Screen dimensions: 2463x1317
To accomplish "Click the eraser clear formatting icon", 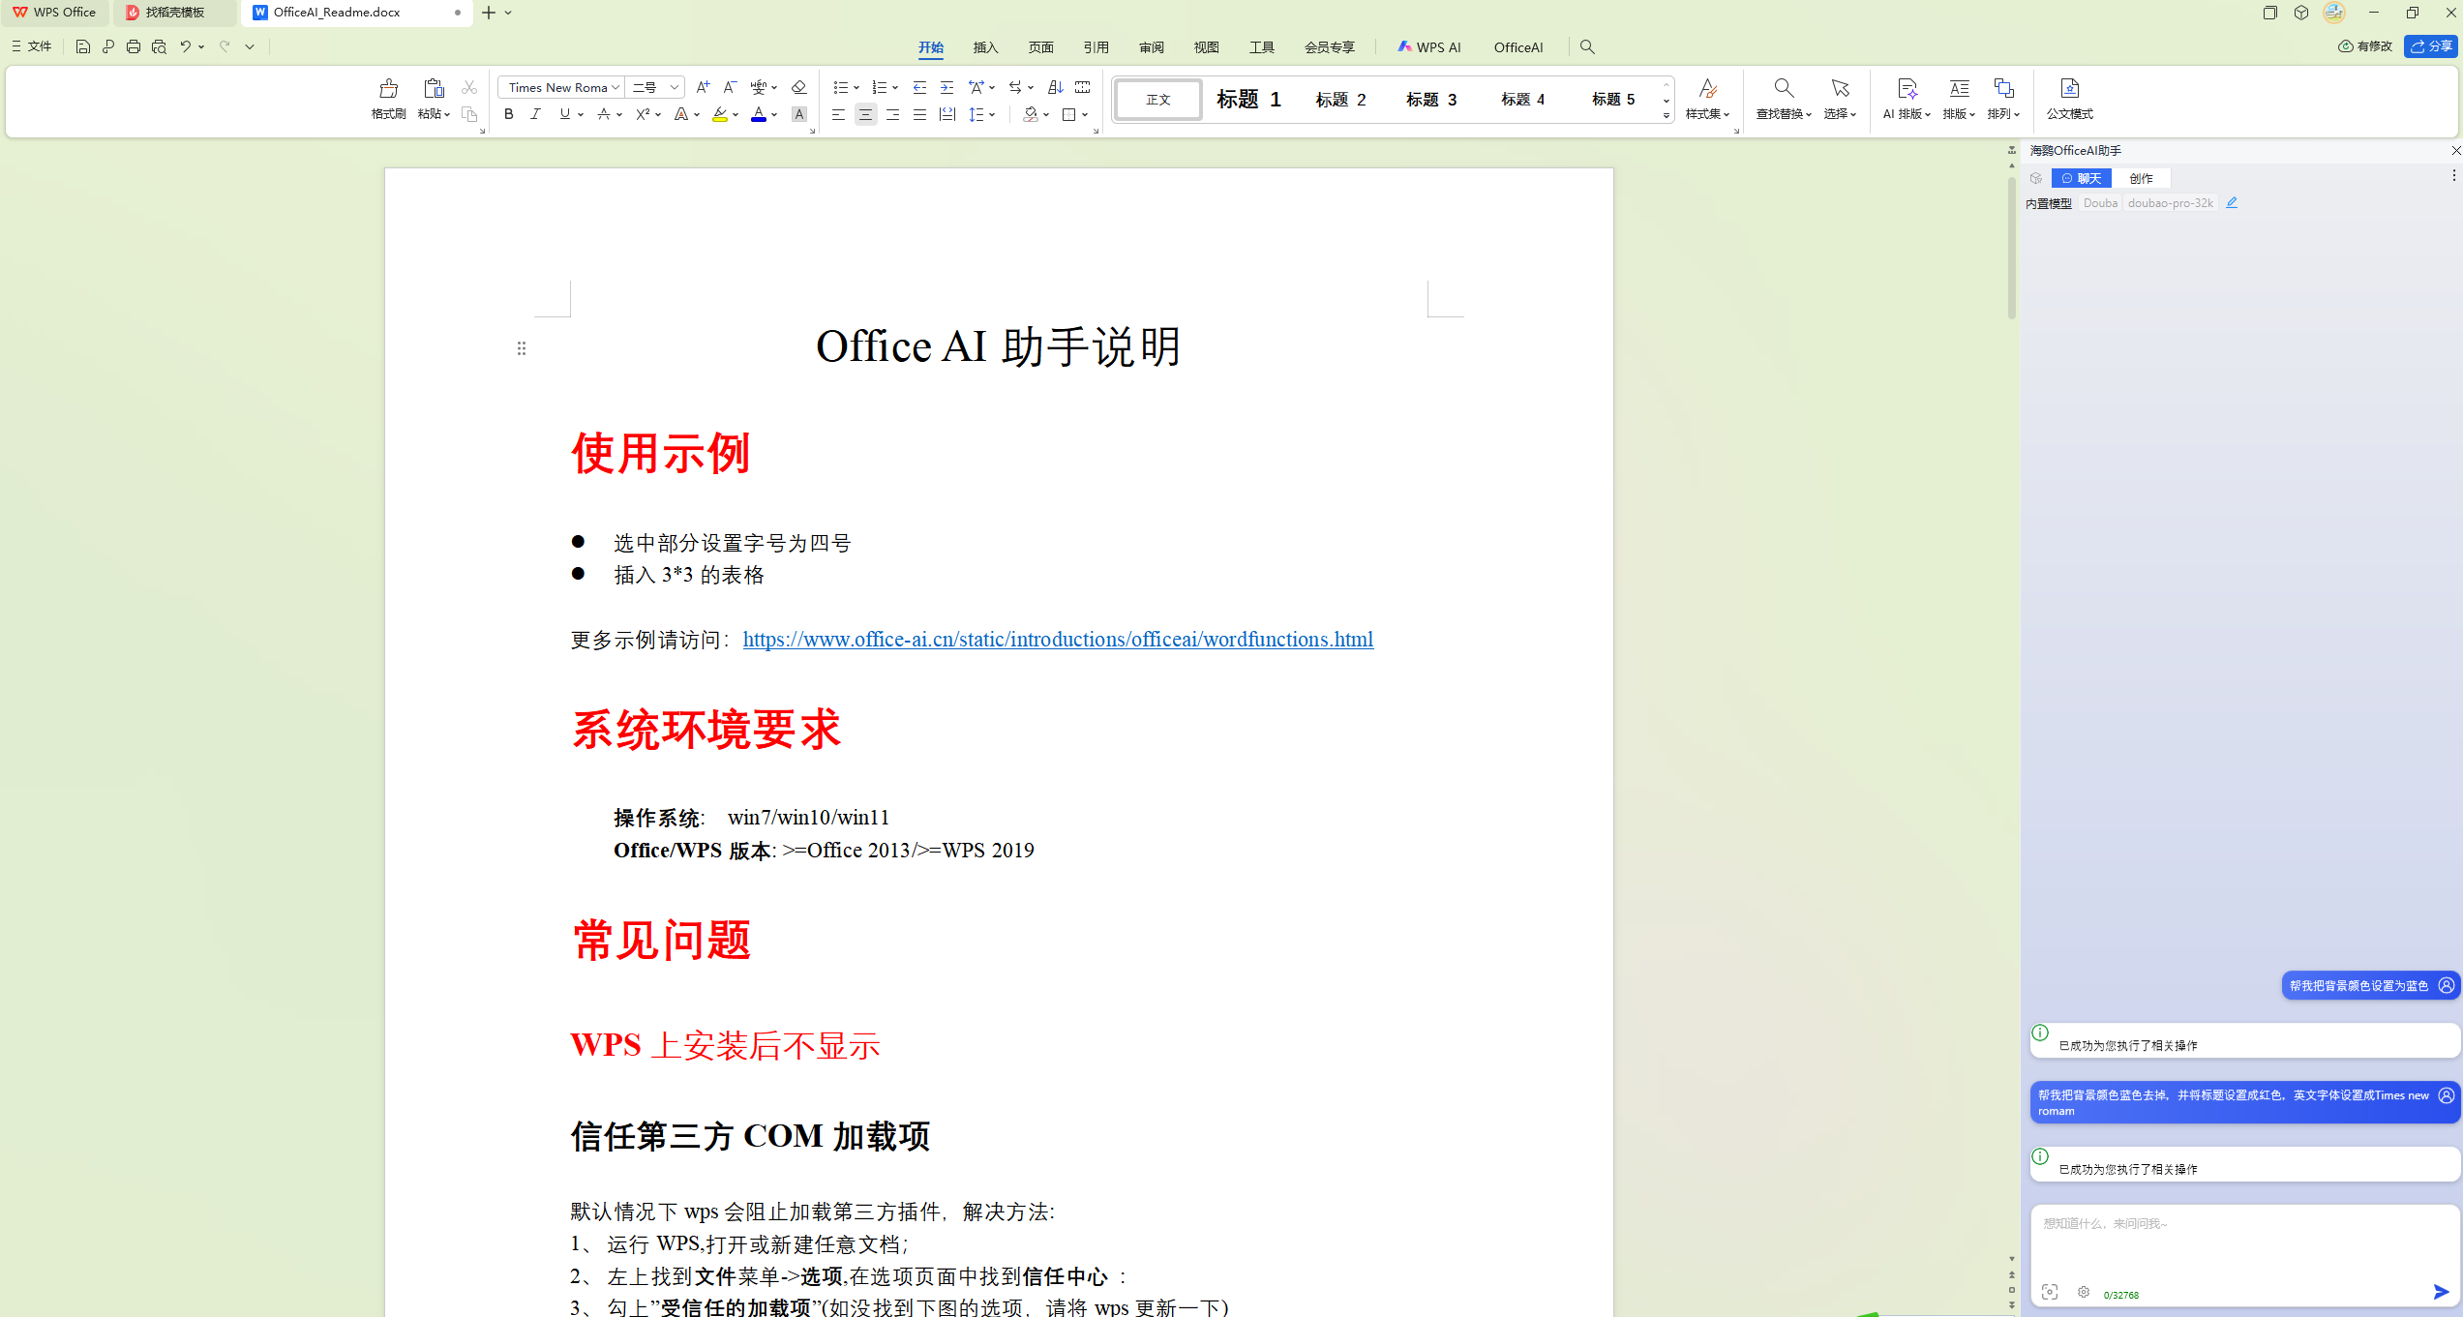I will click(x=798, y=86).
